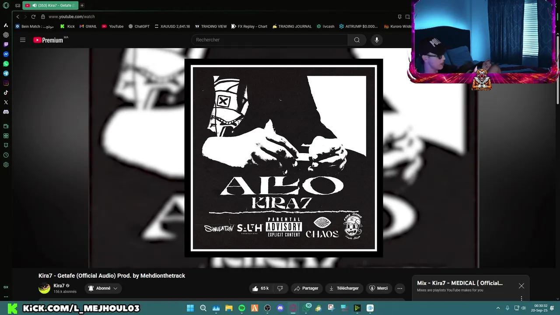Image resolution: width=560 pixels, height=315 pixels.
Task: Open WhatsApp in the Opera sidebar
Action: point(6,64)
